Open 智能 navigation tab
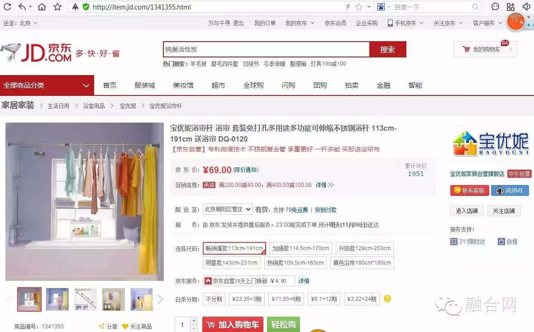The height and width of the screenshot is (332, 534). tap(415, 85)
